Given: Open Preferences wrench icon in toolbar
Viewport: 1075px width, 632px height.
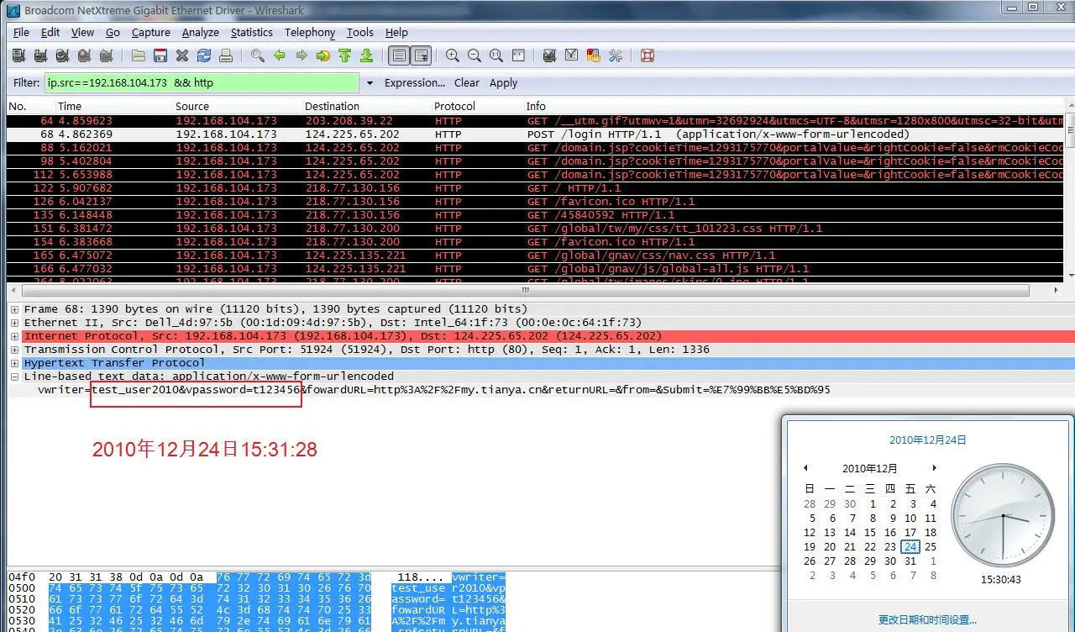Looking at the screenshot, I should tap(616, 55).
